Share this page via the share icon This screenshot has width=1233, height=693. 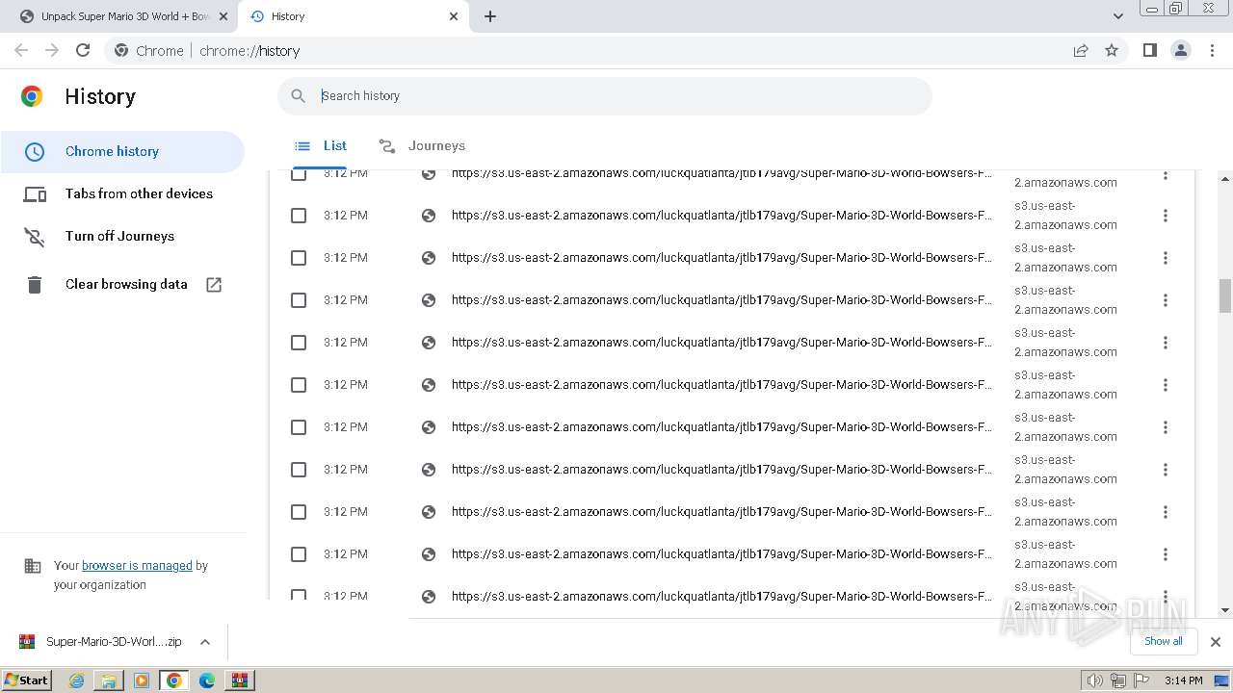point(1081,51)
